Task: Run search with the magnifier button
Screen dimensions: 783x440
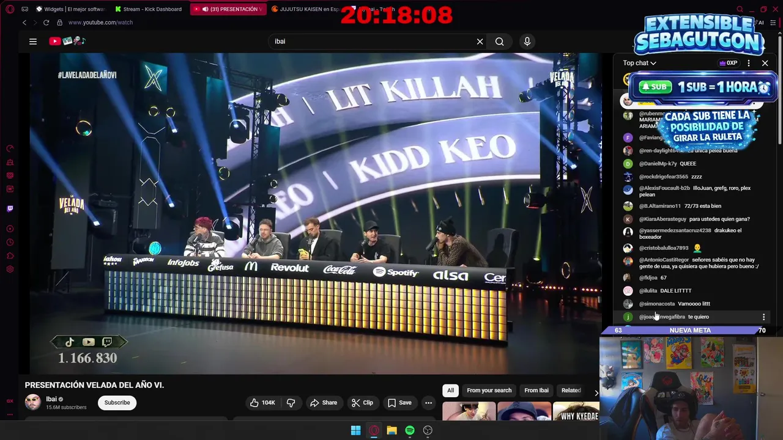Action: click(500, 42)
